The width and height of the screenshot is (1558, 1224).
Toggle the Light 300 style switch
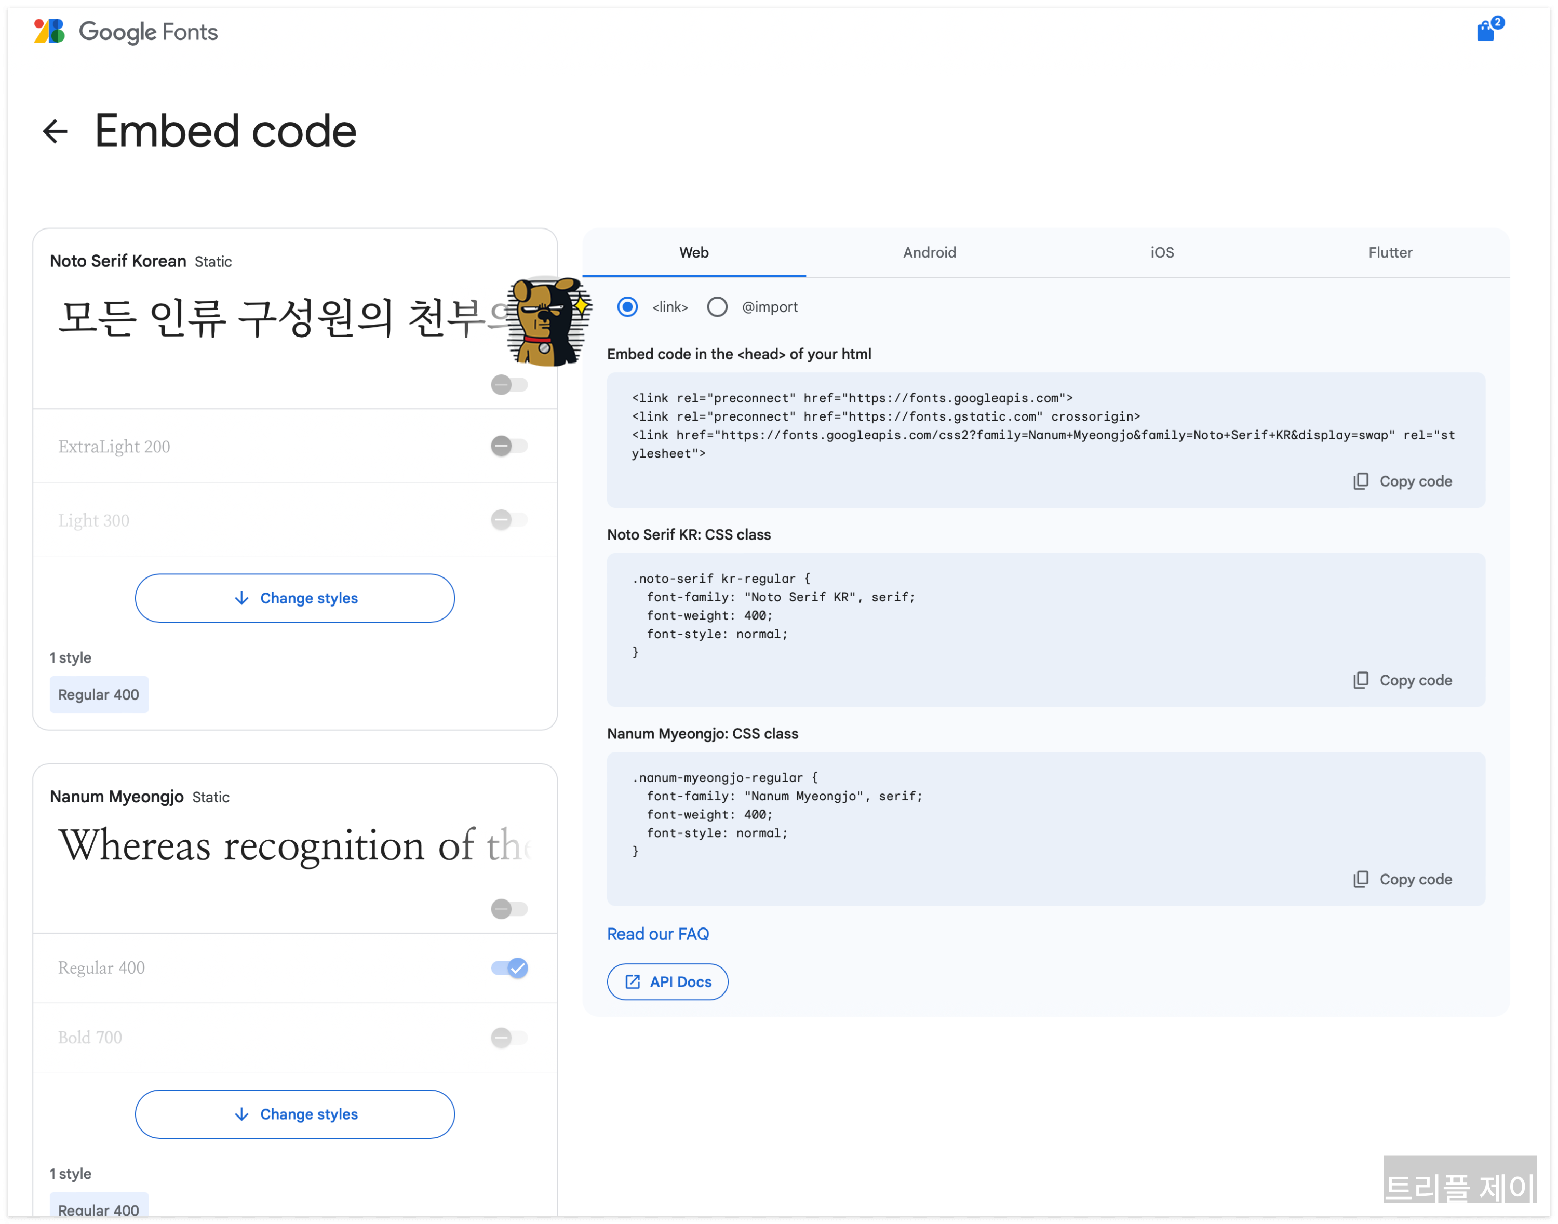tap(509, 519)
